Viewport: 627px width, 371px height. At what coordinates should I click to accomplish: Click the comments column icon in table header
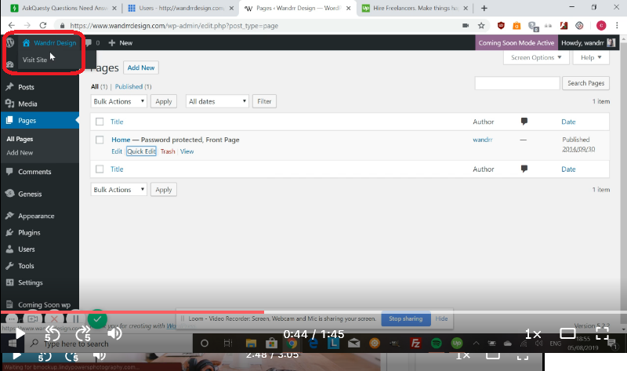(x=524, y=122)
